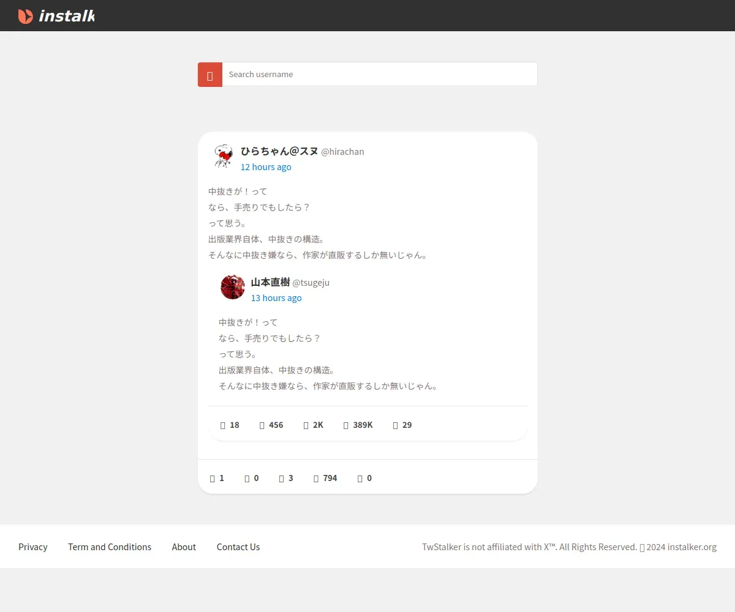Click the quoted tweet icon showing 456
Screen dimensions: 735x612
pos(262,425)
